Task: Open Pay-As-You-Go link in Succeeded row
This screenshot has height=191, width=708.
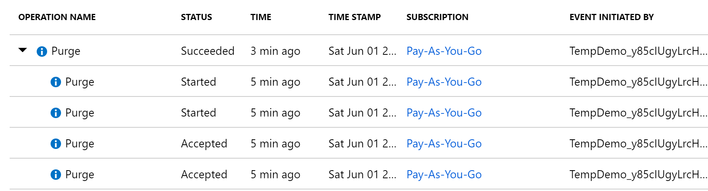Action: (x=444, y=51)
